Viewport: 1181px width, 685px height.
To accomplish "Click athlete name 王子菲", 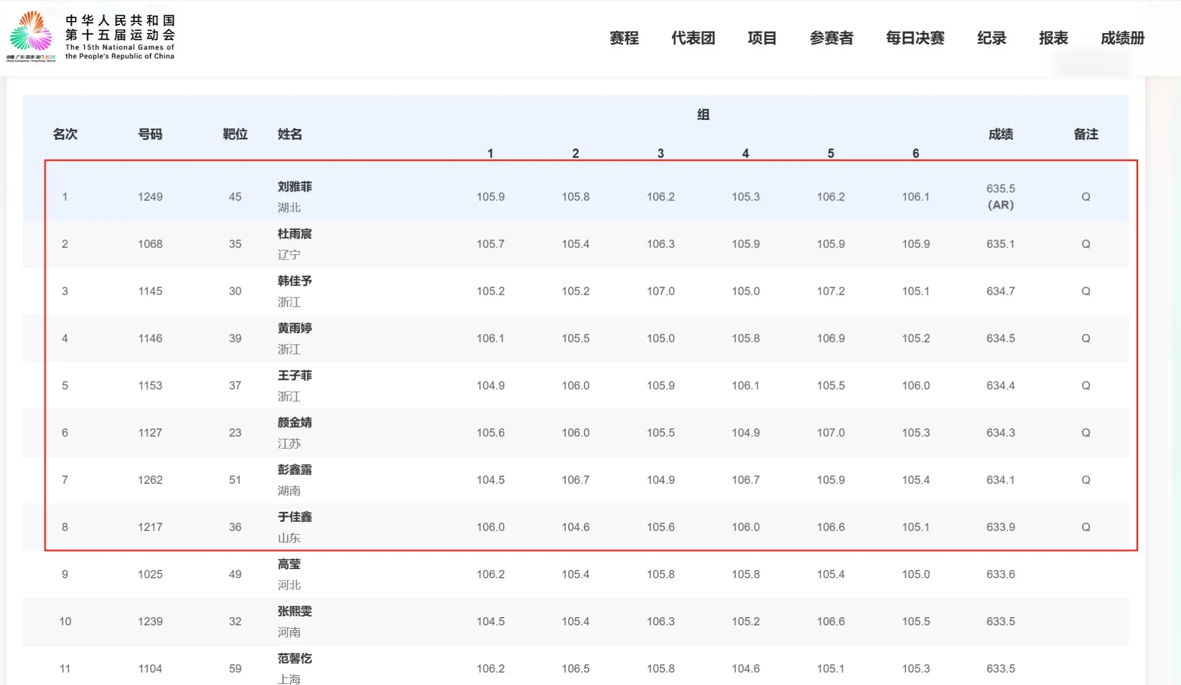I will 295,375.
